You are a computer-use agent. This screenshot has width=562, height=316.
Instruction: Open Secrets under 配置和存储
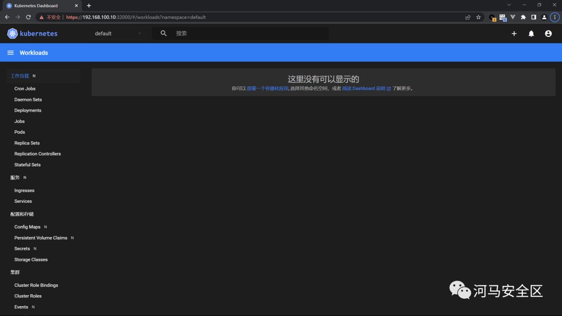[x=22, y=248]
